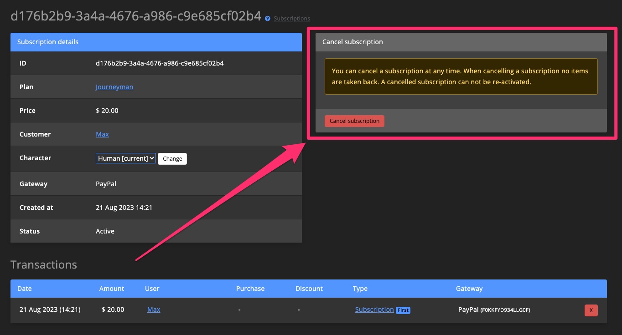This screenshot has width=622, height=335.
Task: Open the Subscriptions link in the page header
Action: click(291, 19)
